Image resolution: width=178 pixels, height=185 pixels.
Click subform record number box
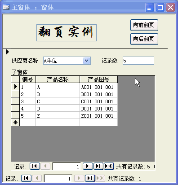point(67,166)
